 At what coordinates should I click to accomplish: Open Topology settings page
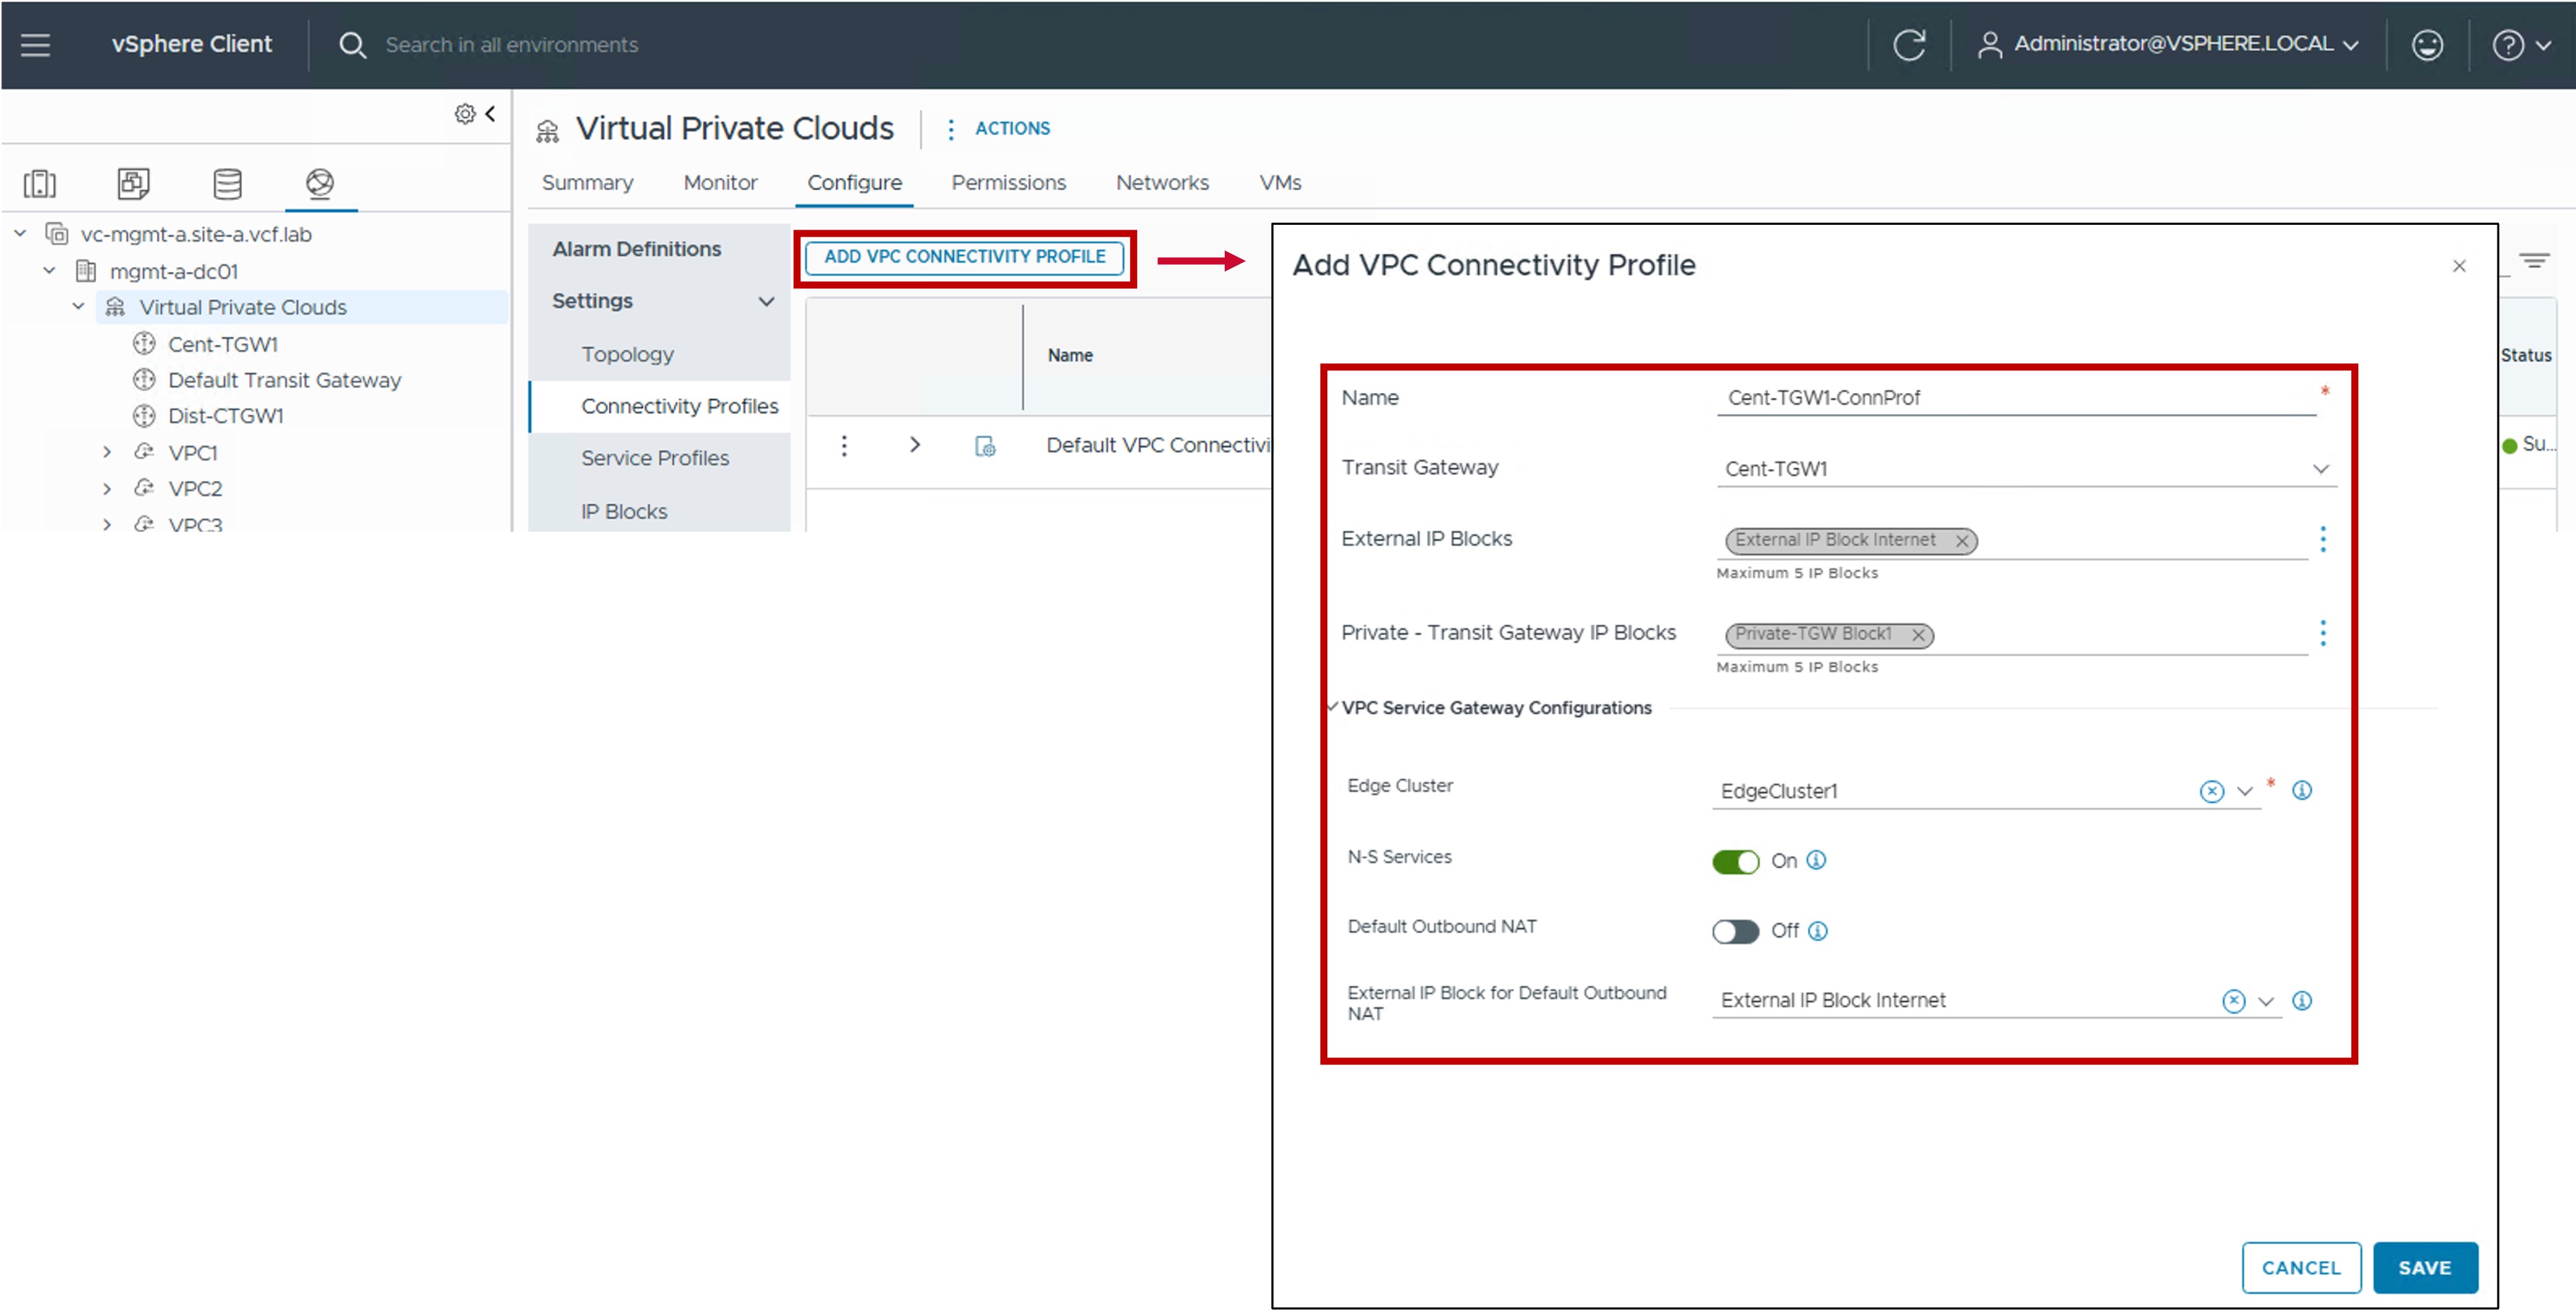[x=627, y=354]
